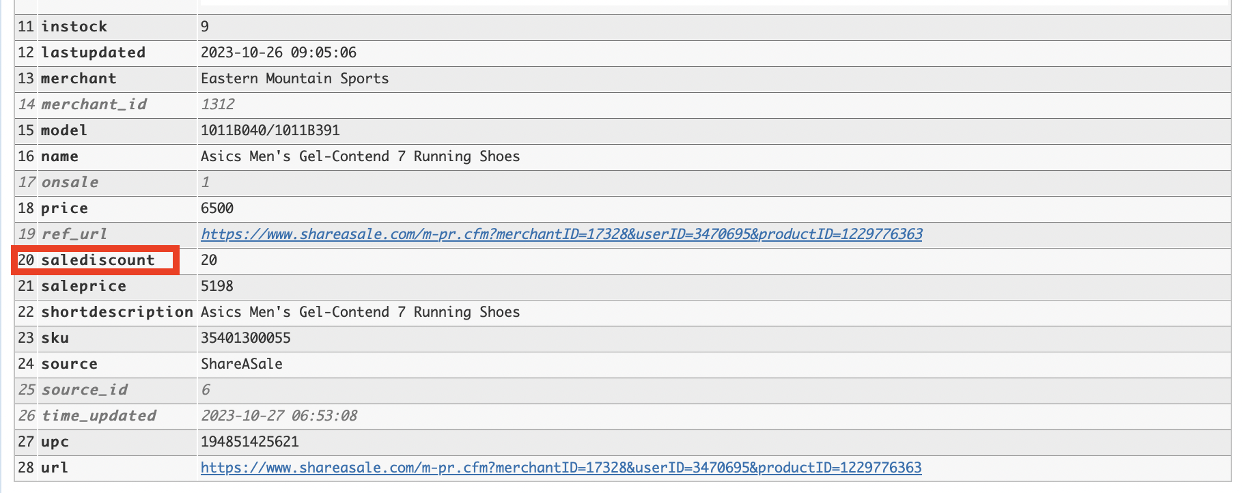Select the source field label

(69, 364)
